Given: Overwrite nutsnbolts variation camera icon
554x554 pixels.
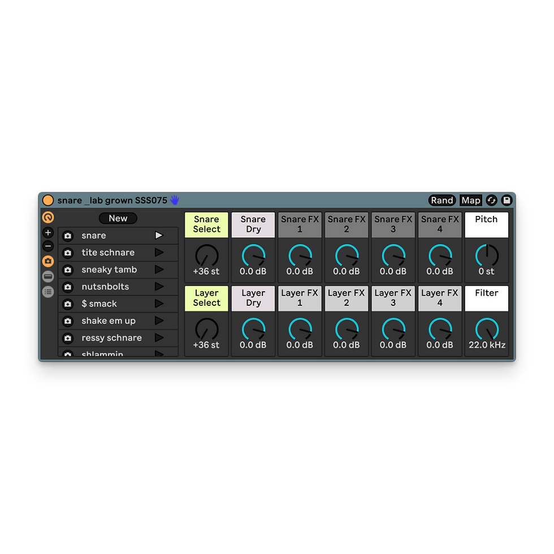Looking at the screenshot, I should pos(68,287).
